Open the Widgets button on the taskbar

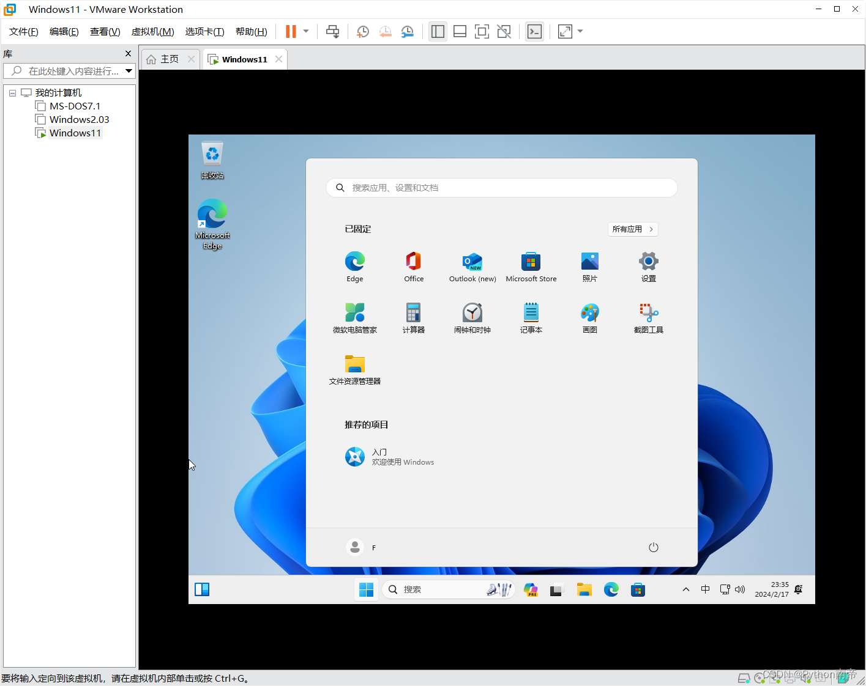(x=202, y=589)
